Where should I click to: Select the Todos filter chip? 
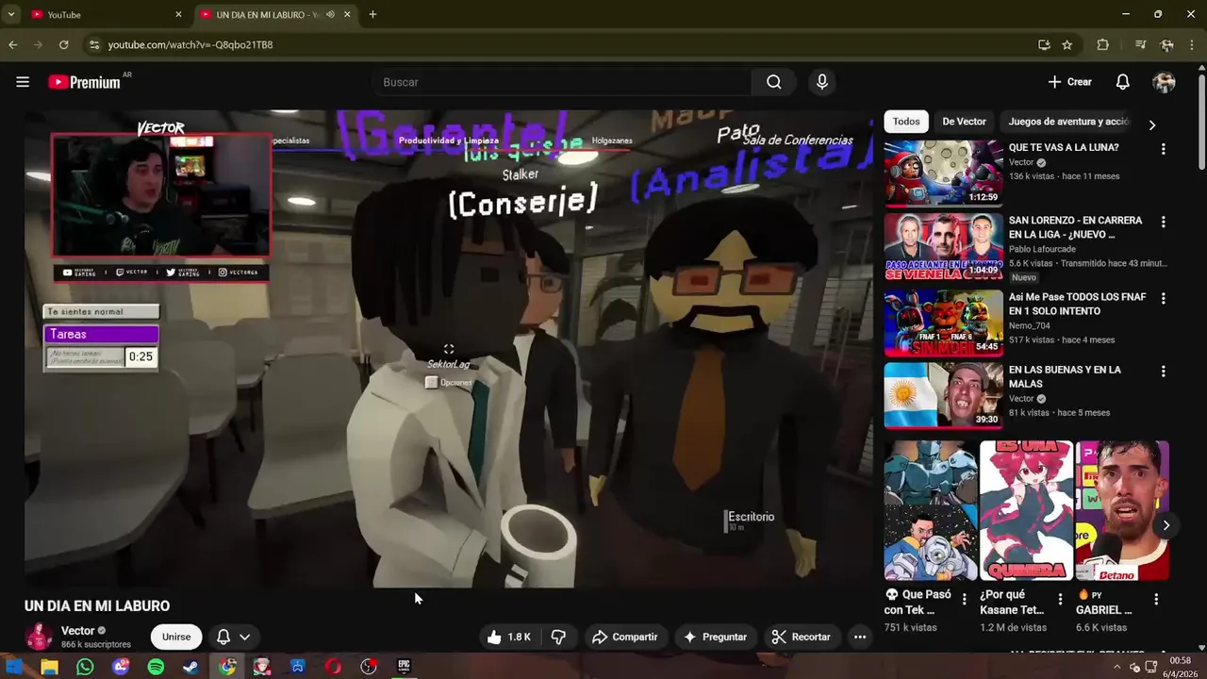pos(906,122)
